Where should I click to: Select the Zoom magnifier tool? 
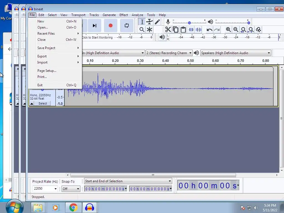click(x=142, y=29)
